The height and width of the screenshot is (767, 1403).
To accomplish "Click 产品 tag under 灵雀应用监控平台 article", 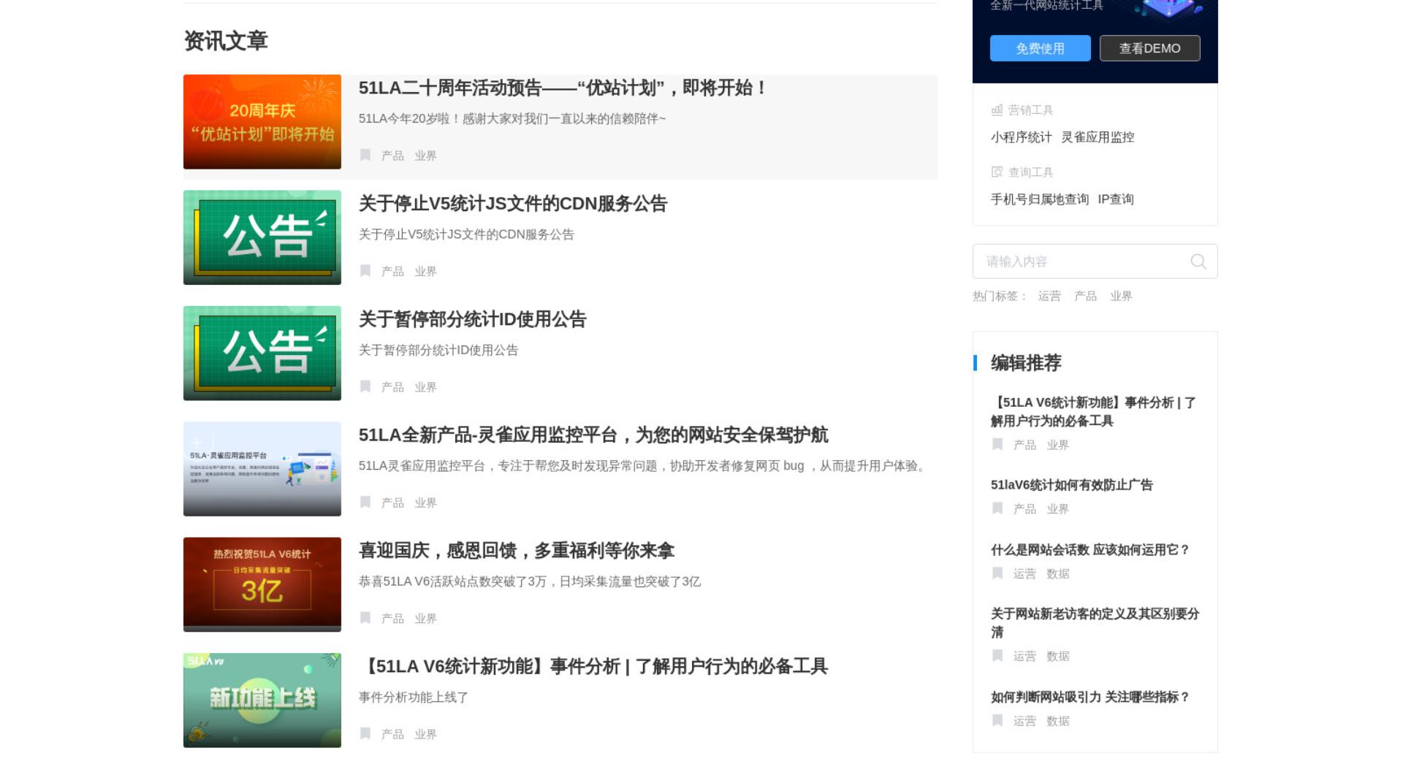I will pos(392,503).
